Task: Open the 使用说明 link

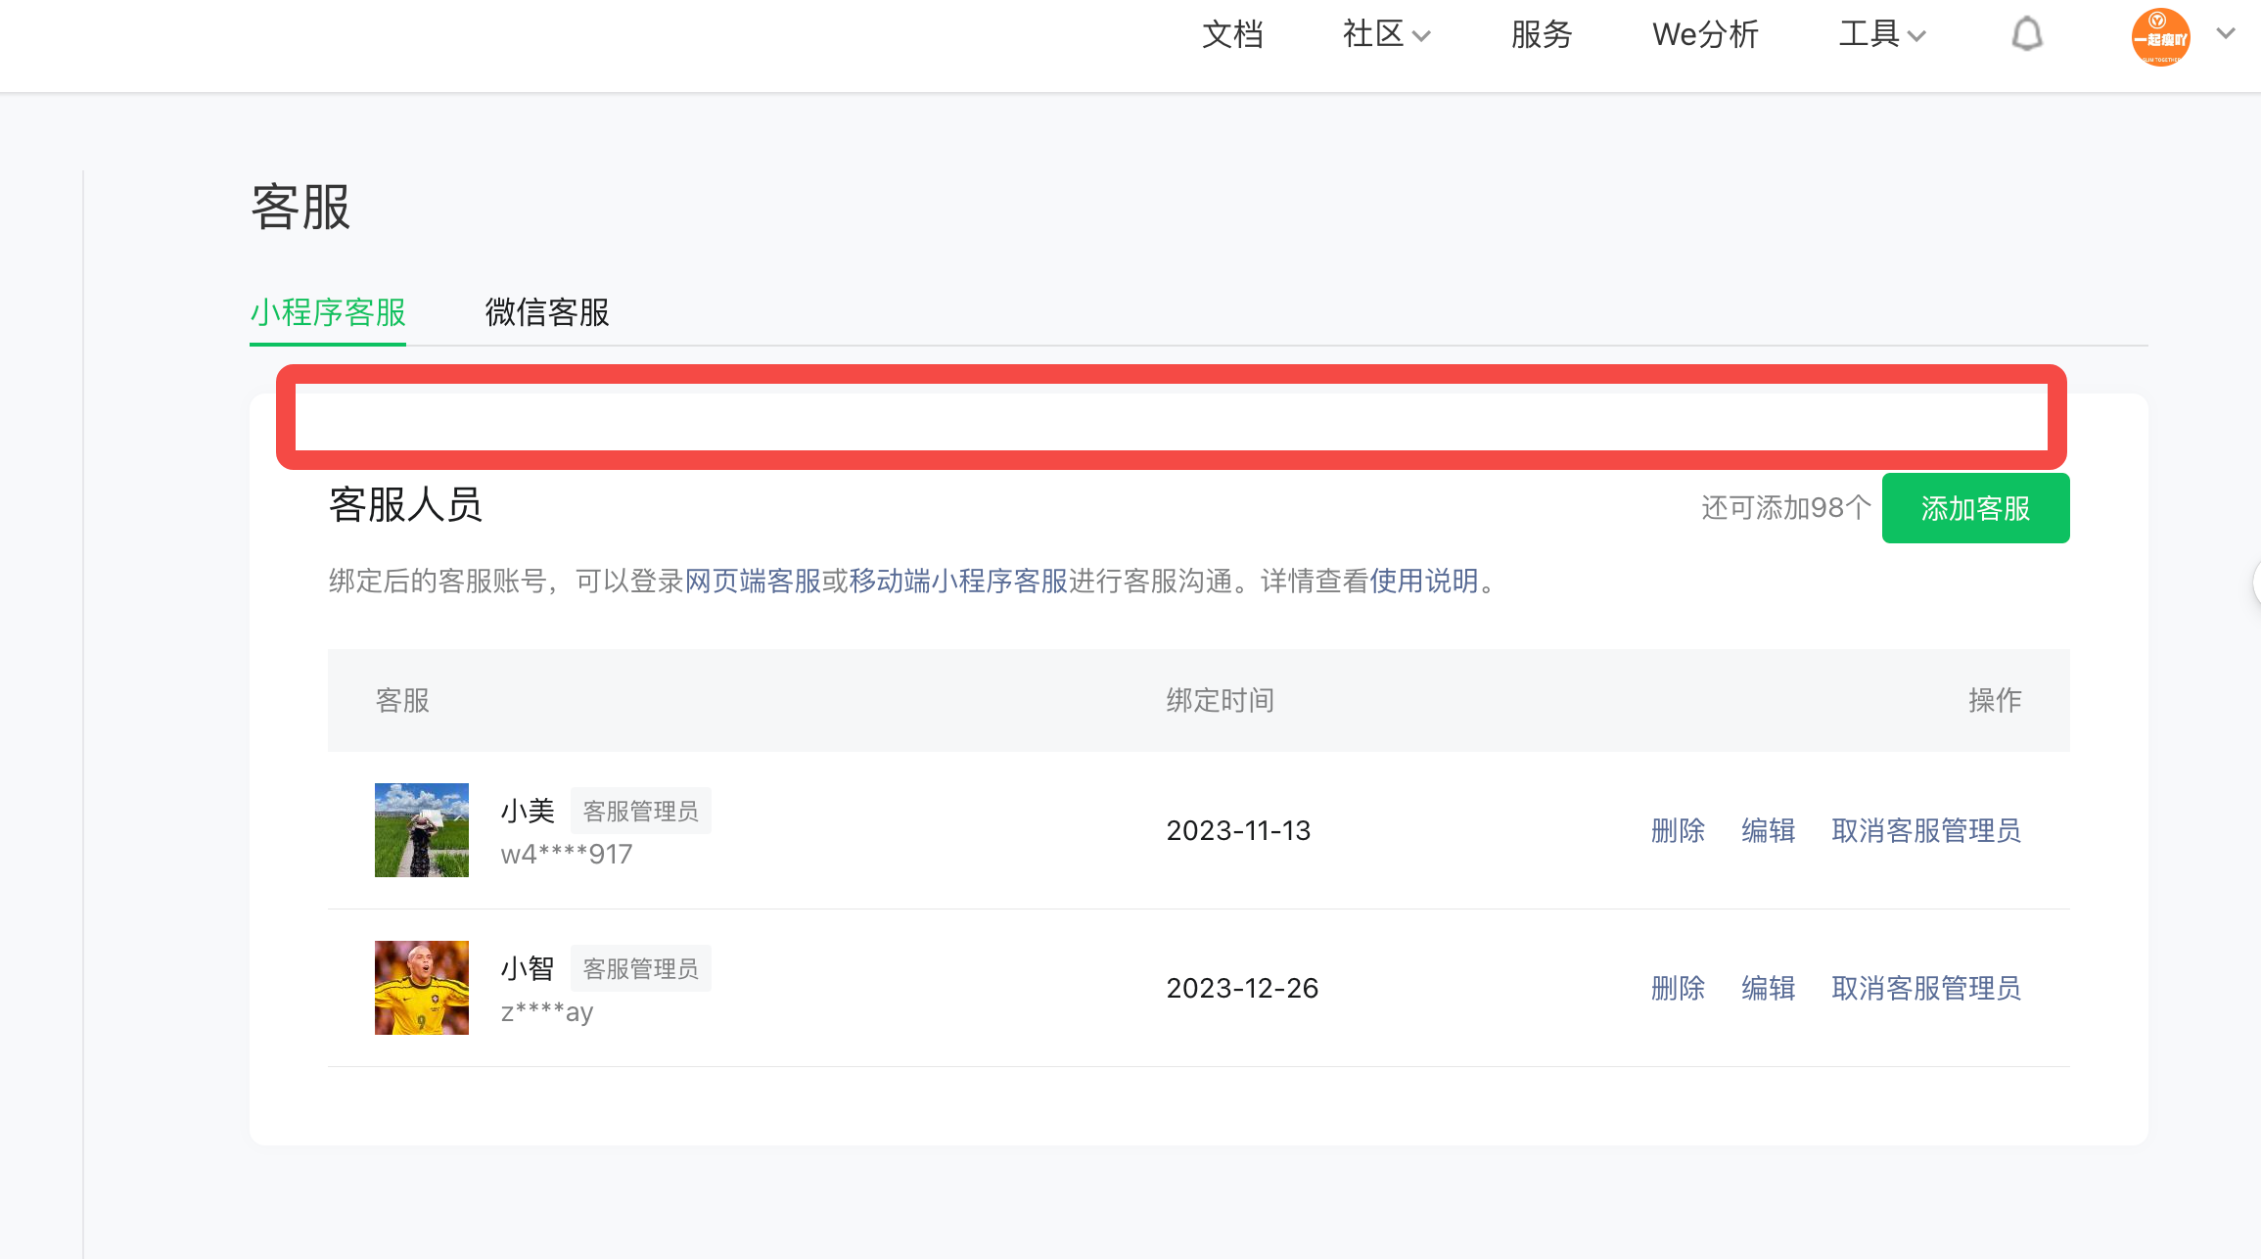Action: 1423,581
